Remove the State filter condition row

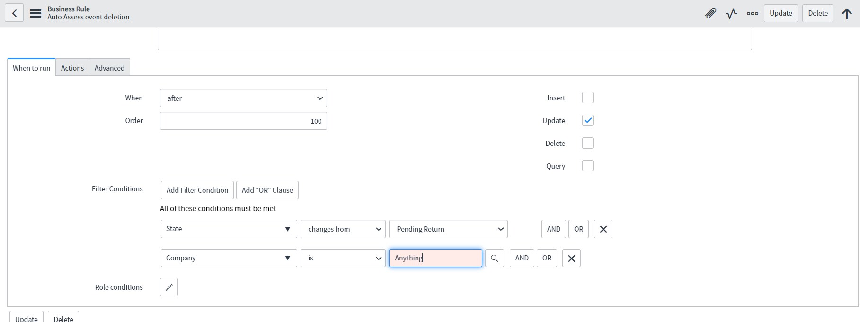pos(603,229)
